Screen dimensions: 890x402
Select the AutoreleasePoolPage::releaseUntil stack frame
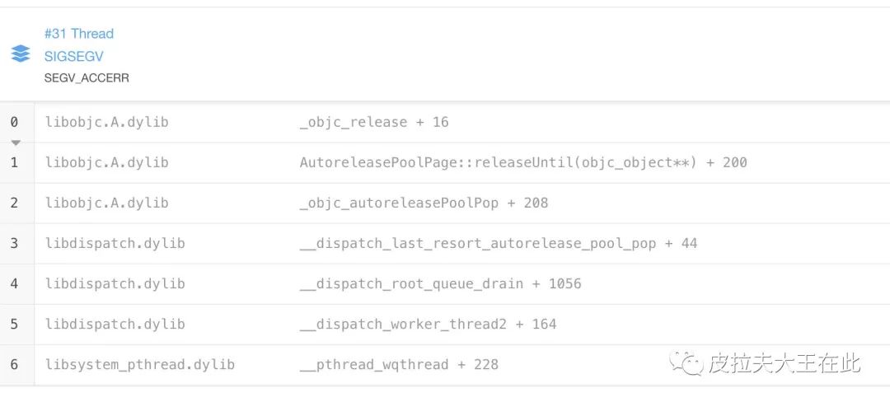523,163
